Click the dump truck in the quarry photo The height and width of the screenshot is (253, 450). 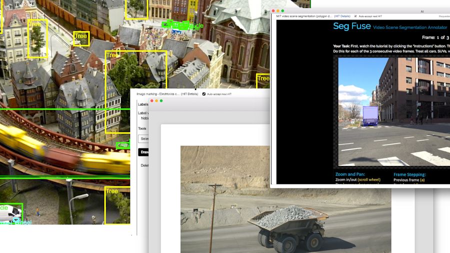point(288,228)
